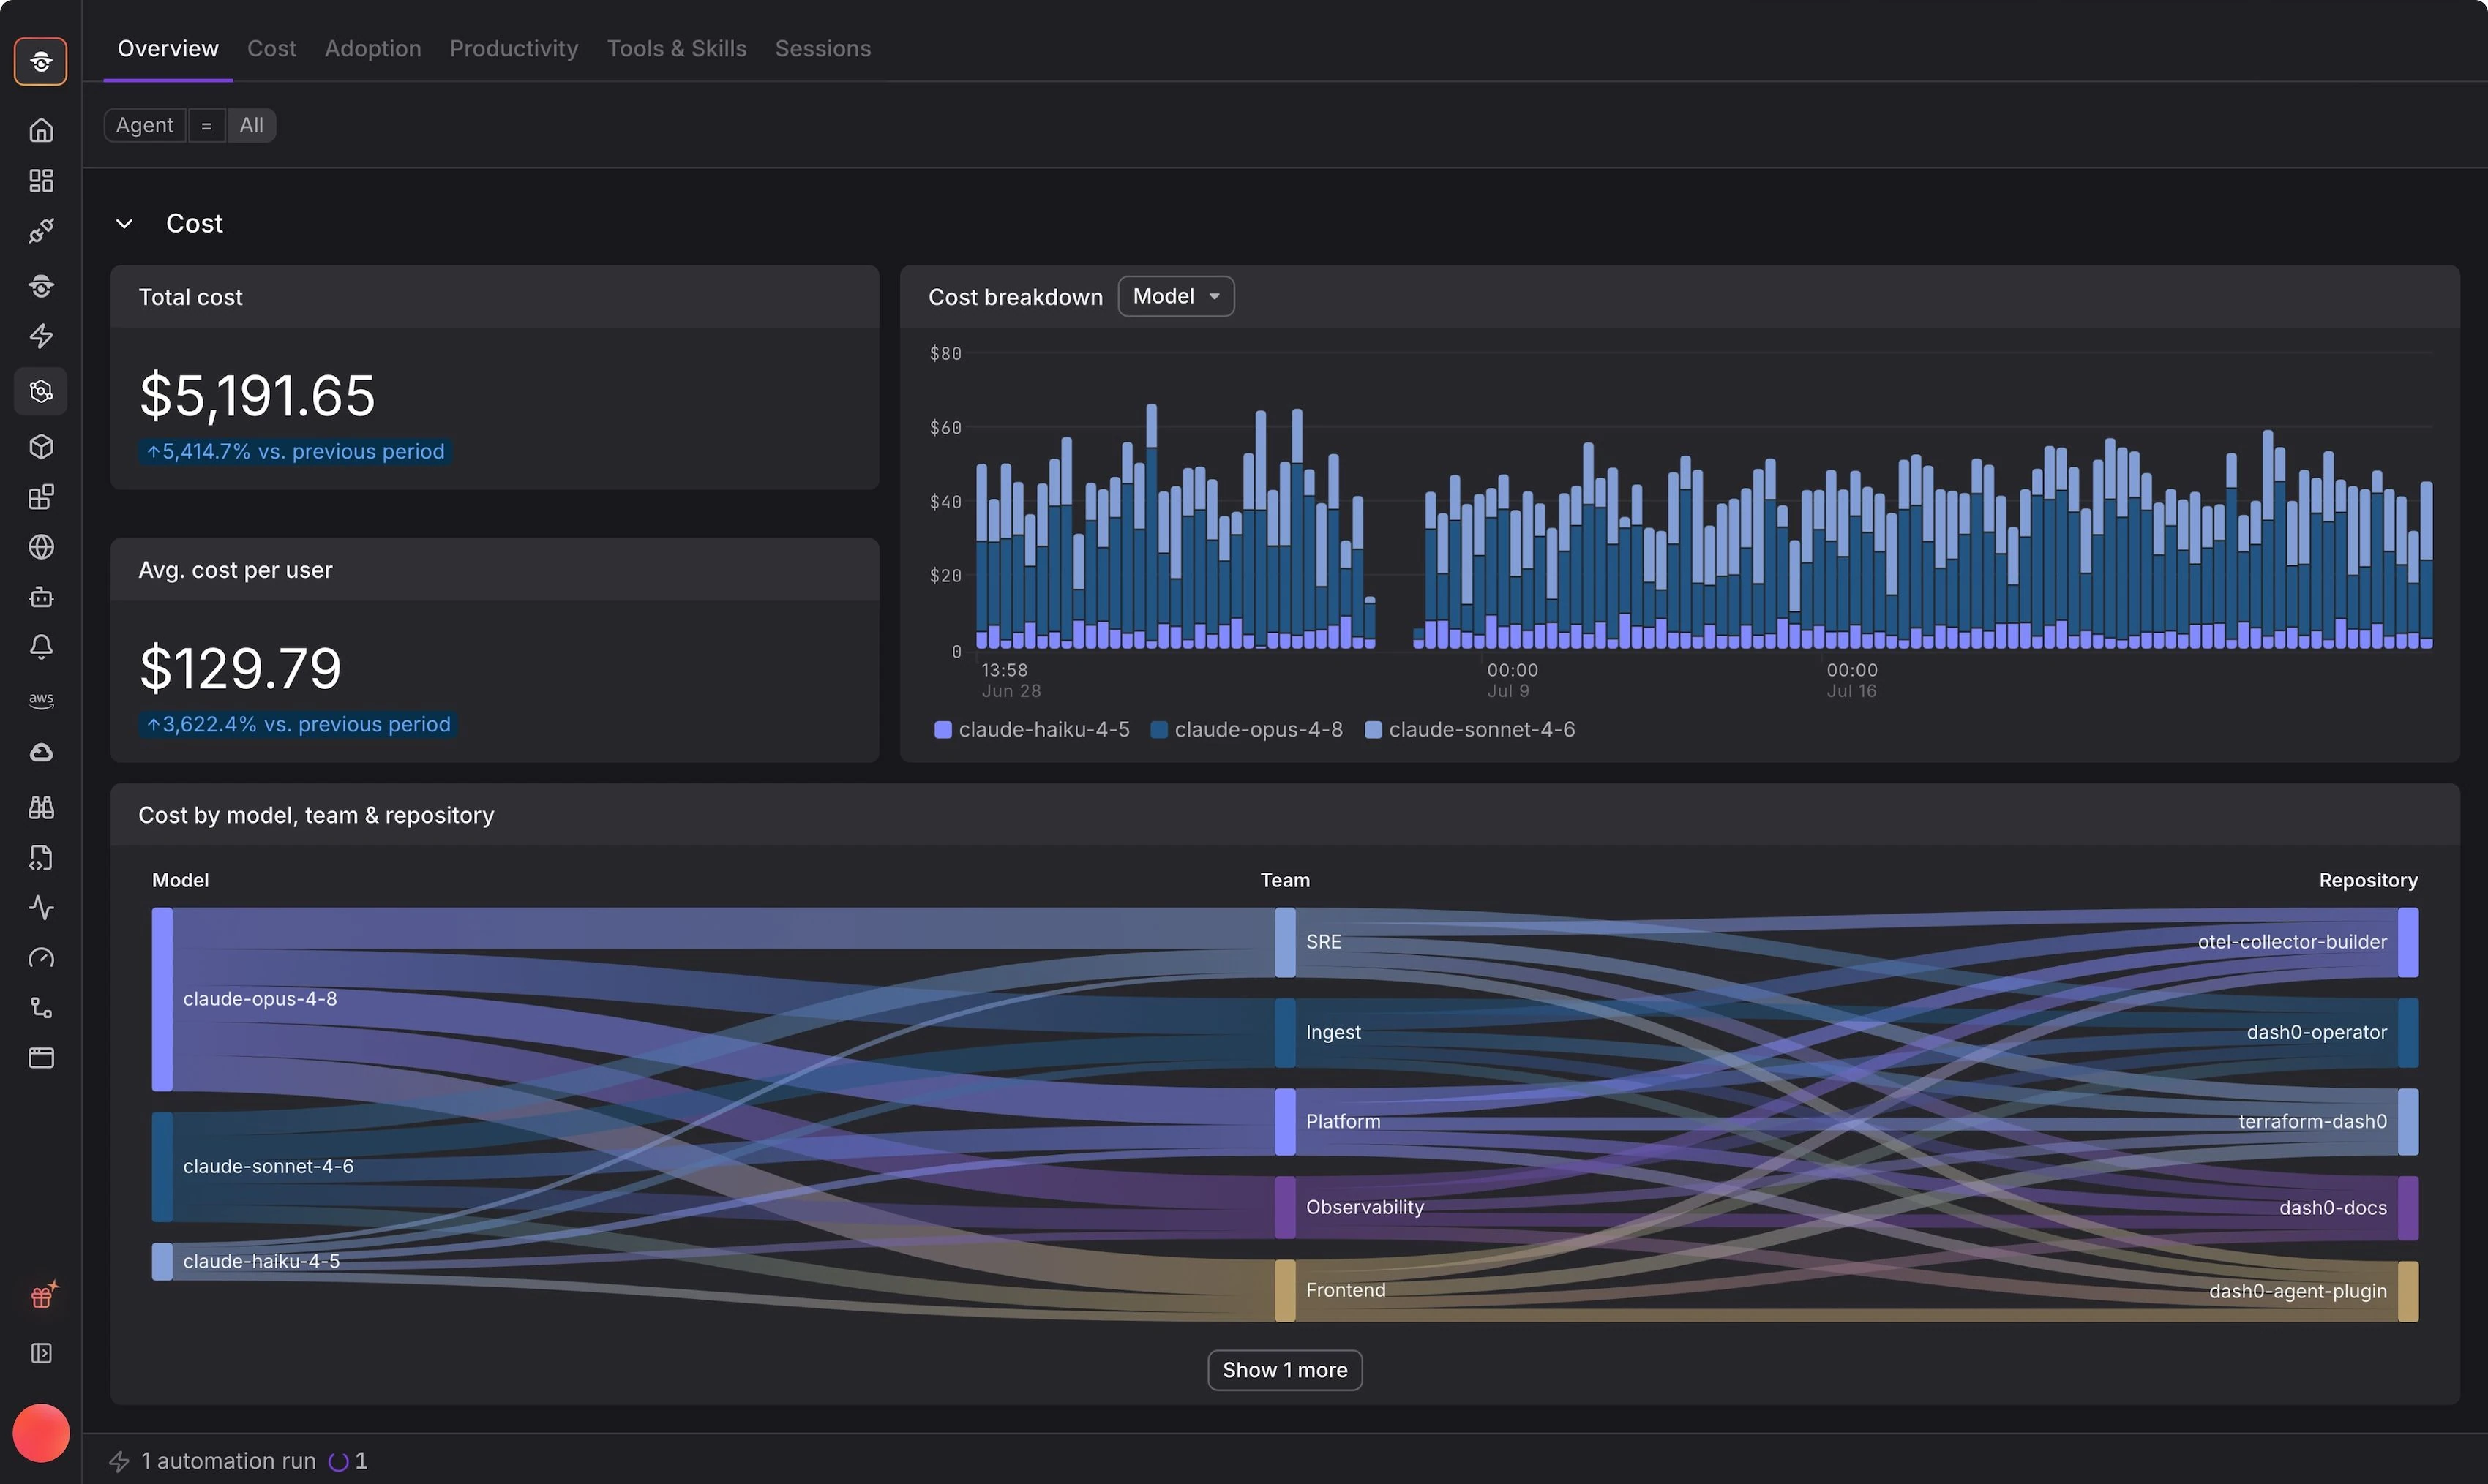The height and width of the screenshot is (1484, 2488).
Task: Select the Ingest team node
Action: point(1284,1032)
